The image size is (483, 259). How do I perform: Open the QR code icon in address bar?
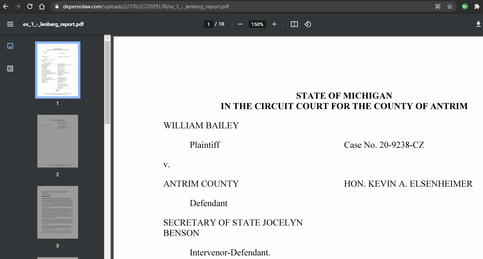[438, 6]
